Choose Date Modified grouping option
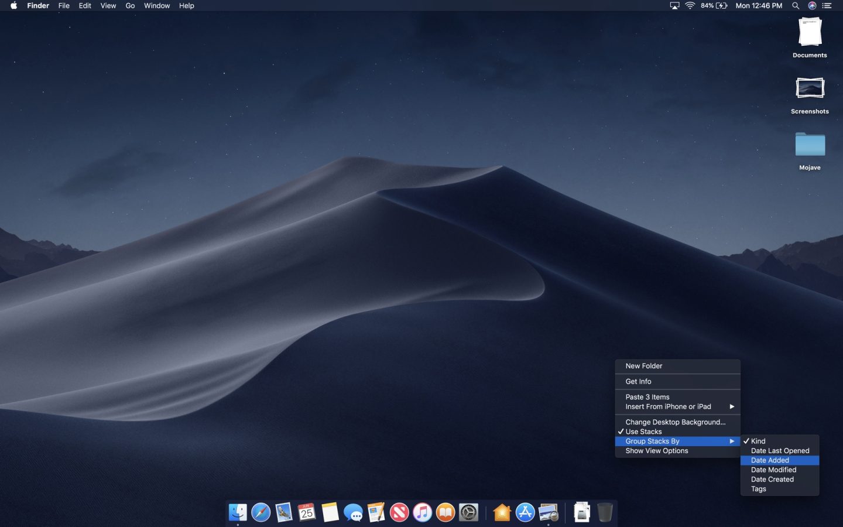 point(773,470)
